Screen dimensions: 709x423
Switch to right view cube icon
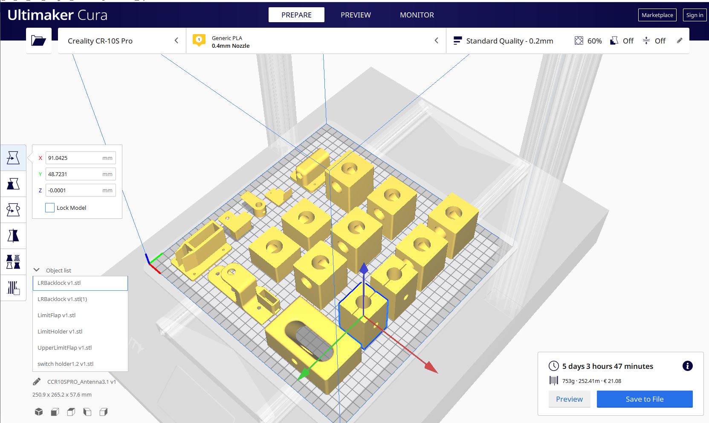[x=104, y=412]
